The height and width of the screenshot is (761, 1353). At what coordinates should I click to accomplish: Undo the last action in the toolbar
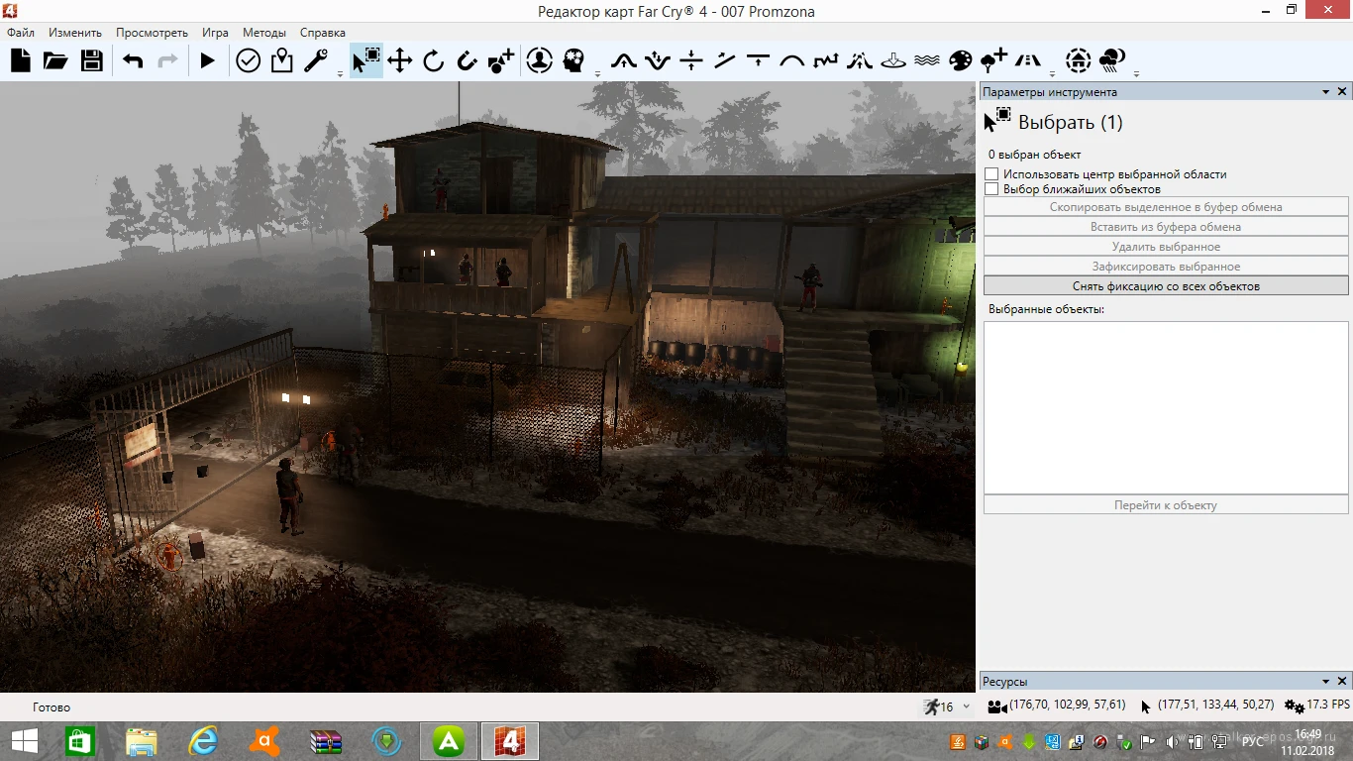(133, 61)
